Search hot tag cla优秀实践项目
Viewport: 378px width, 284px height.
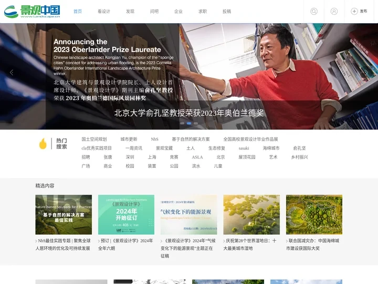pyautogui.click(x=97, y=148)
